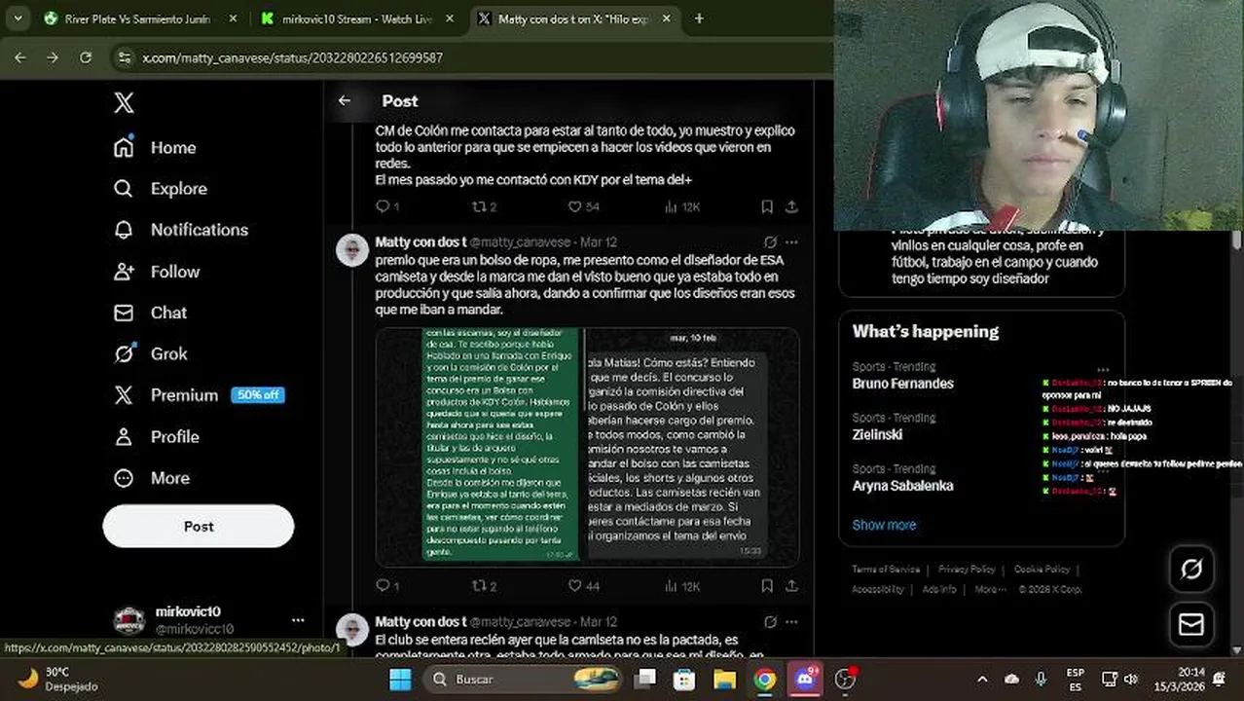The height and width of the screenshot is (701, 1244).
Task: Bookmark the tweet with 54 likes
Action: pos(767,206)
